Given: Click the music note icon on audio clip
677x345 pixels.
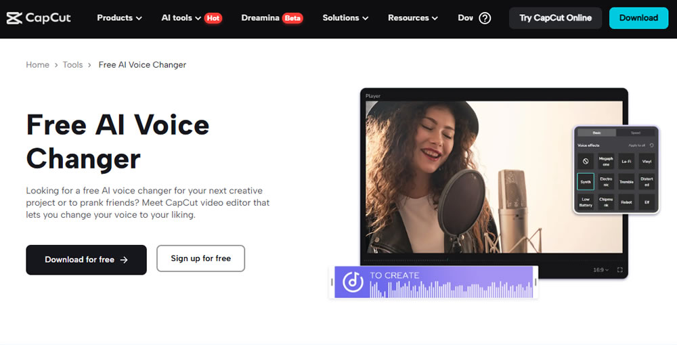Looking at the screenshot, I should [x=353, y=282].
